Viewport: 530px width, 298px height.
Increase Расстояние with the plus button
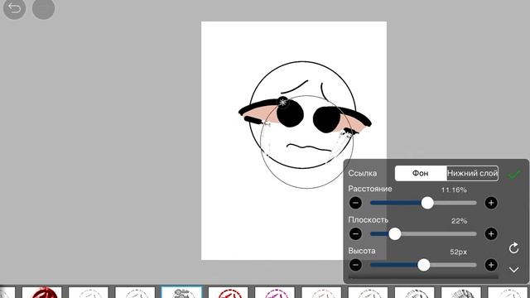491,203
